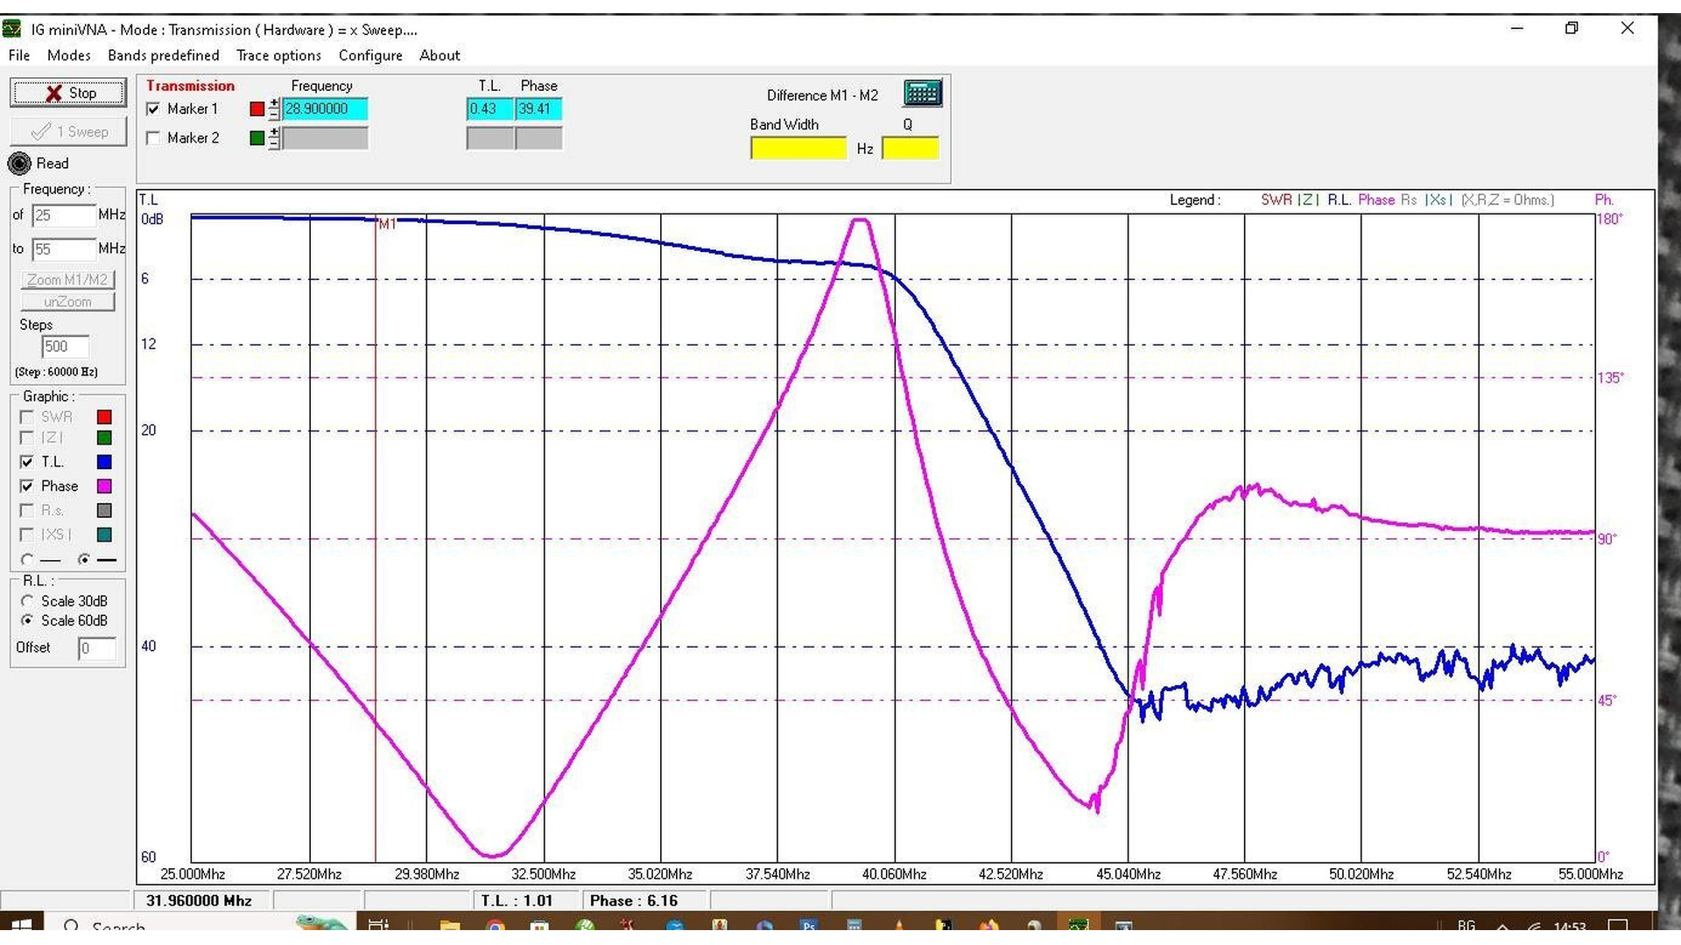Viewport: 1681px width, 945px height.
Task: Open File Explorer from the taskbar
Action: pos(450,926)
